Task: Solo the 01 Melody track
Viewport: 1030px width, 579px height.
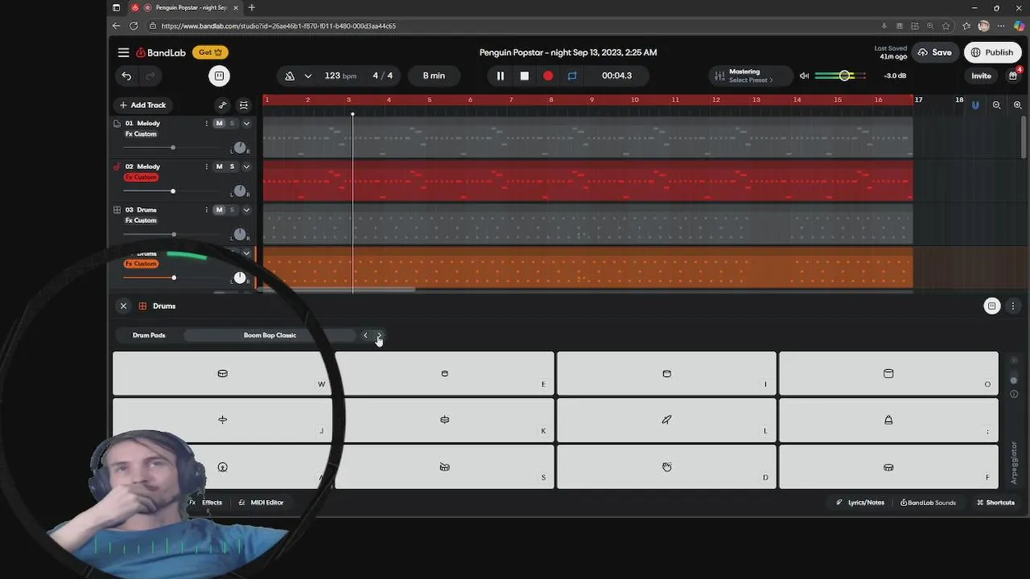Action: click(232, 123)
